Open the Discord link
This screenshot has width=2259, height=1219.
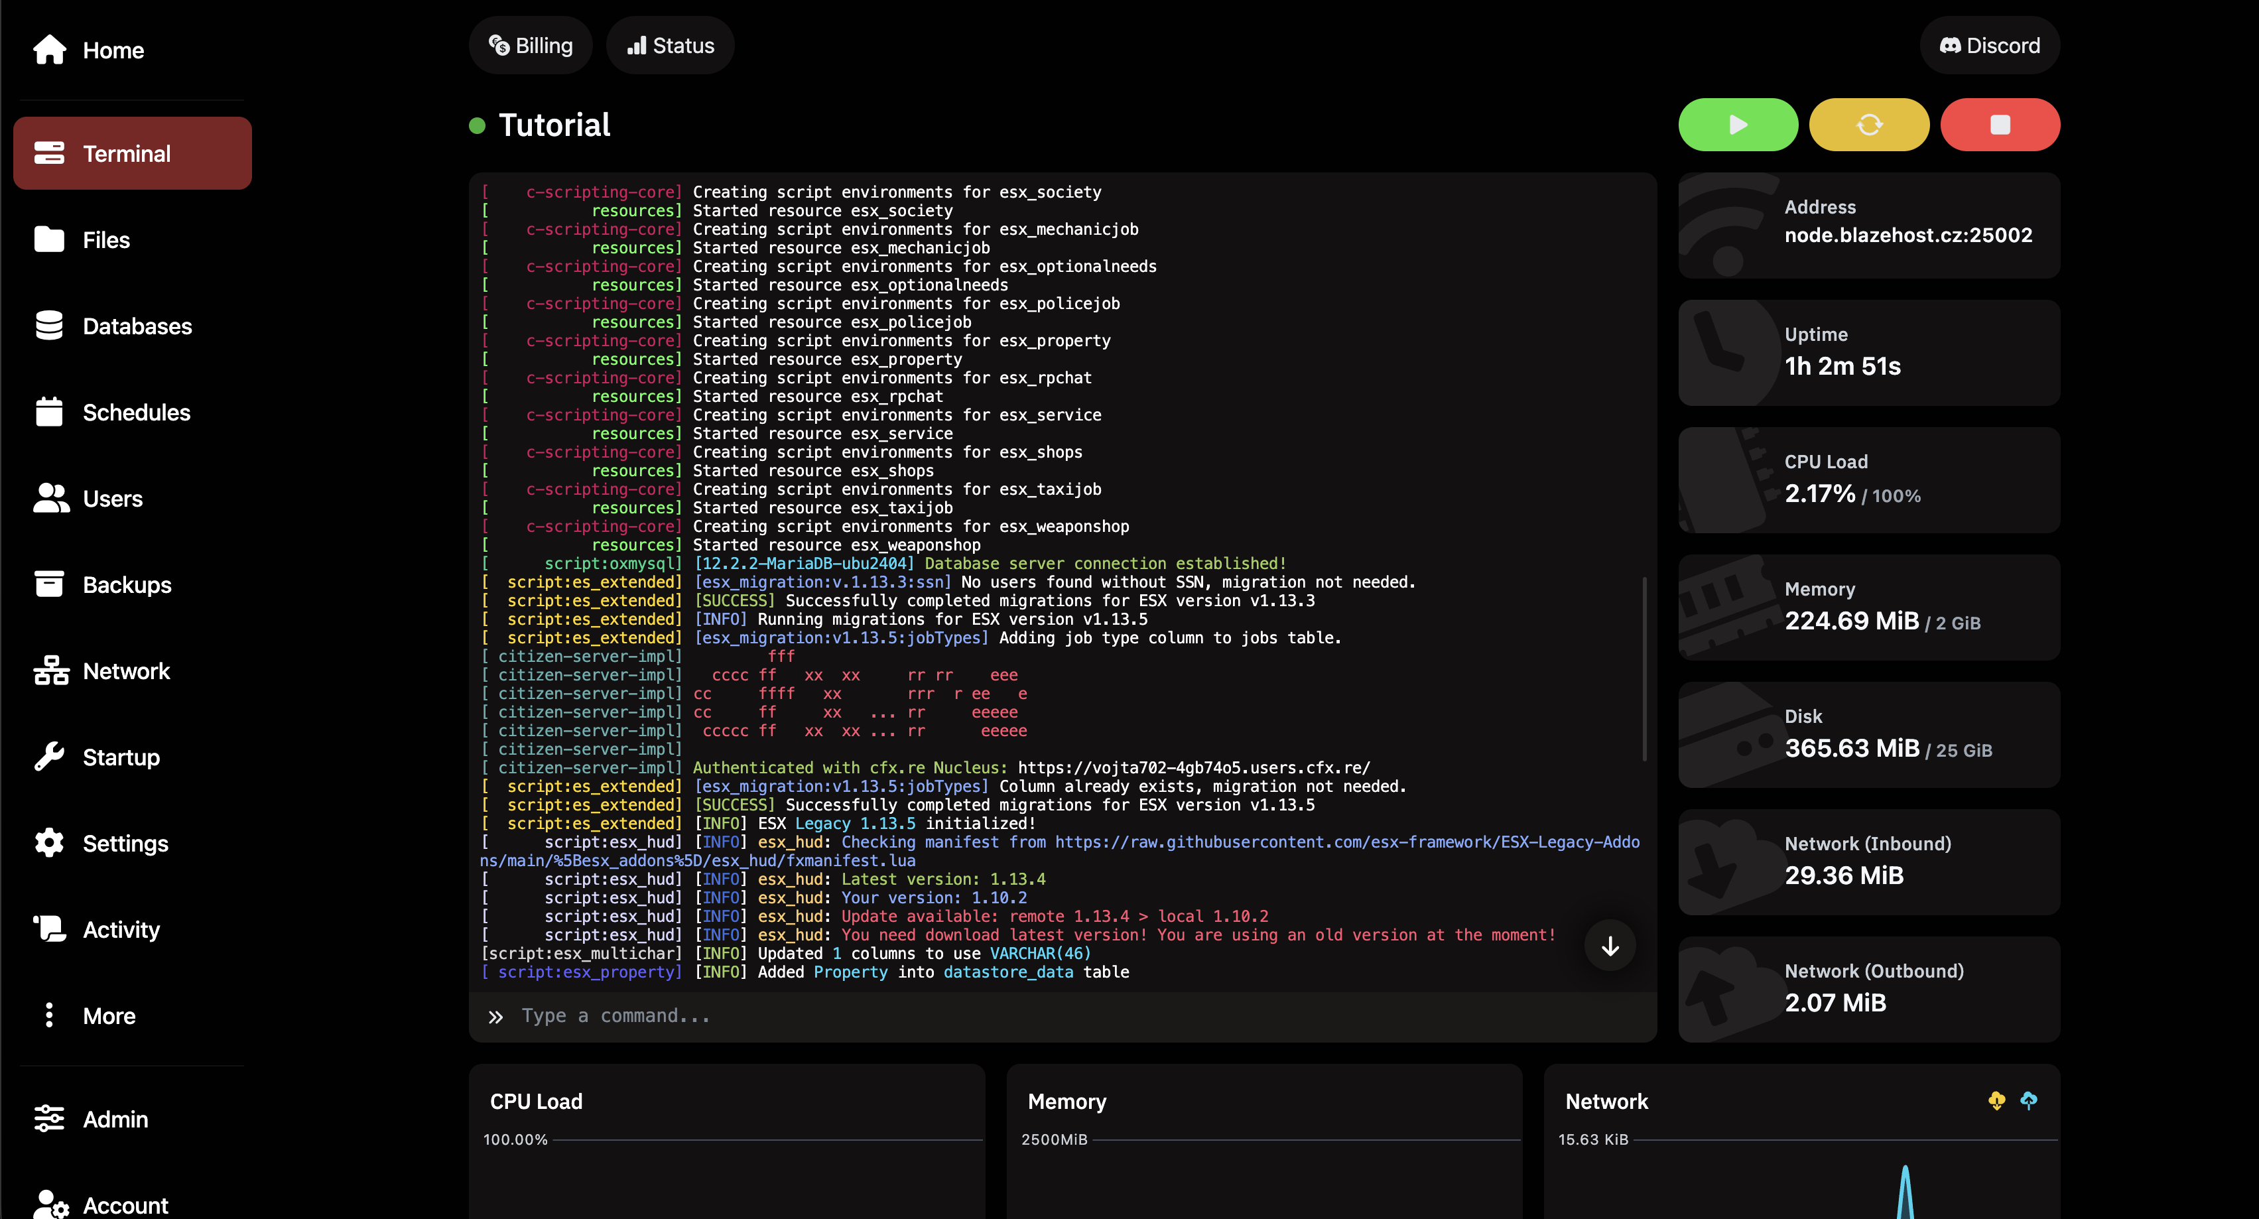[1989, 46]
